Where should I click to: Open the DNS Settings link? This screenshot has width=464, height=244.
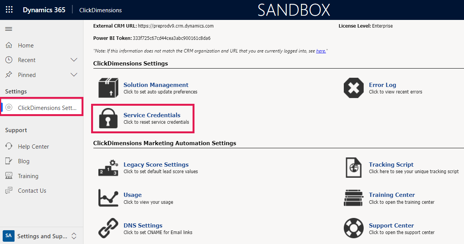[x=143, y=226]
